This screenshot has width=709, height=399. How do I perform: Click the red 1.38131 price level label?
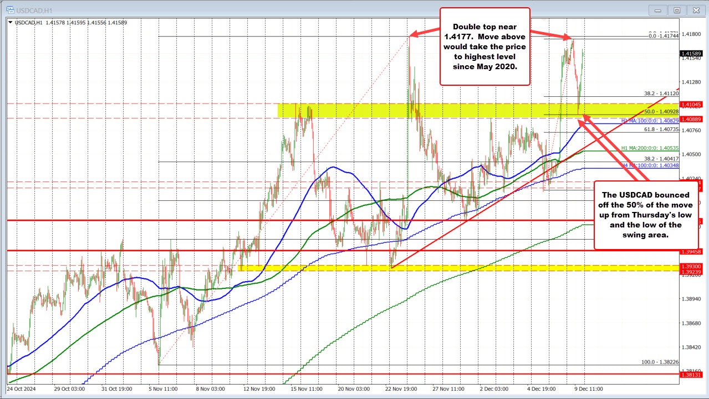pyautogui.click(x=691, y=374)
